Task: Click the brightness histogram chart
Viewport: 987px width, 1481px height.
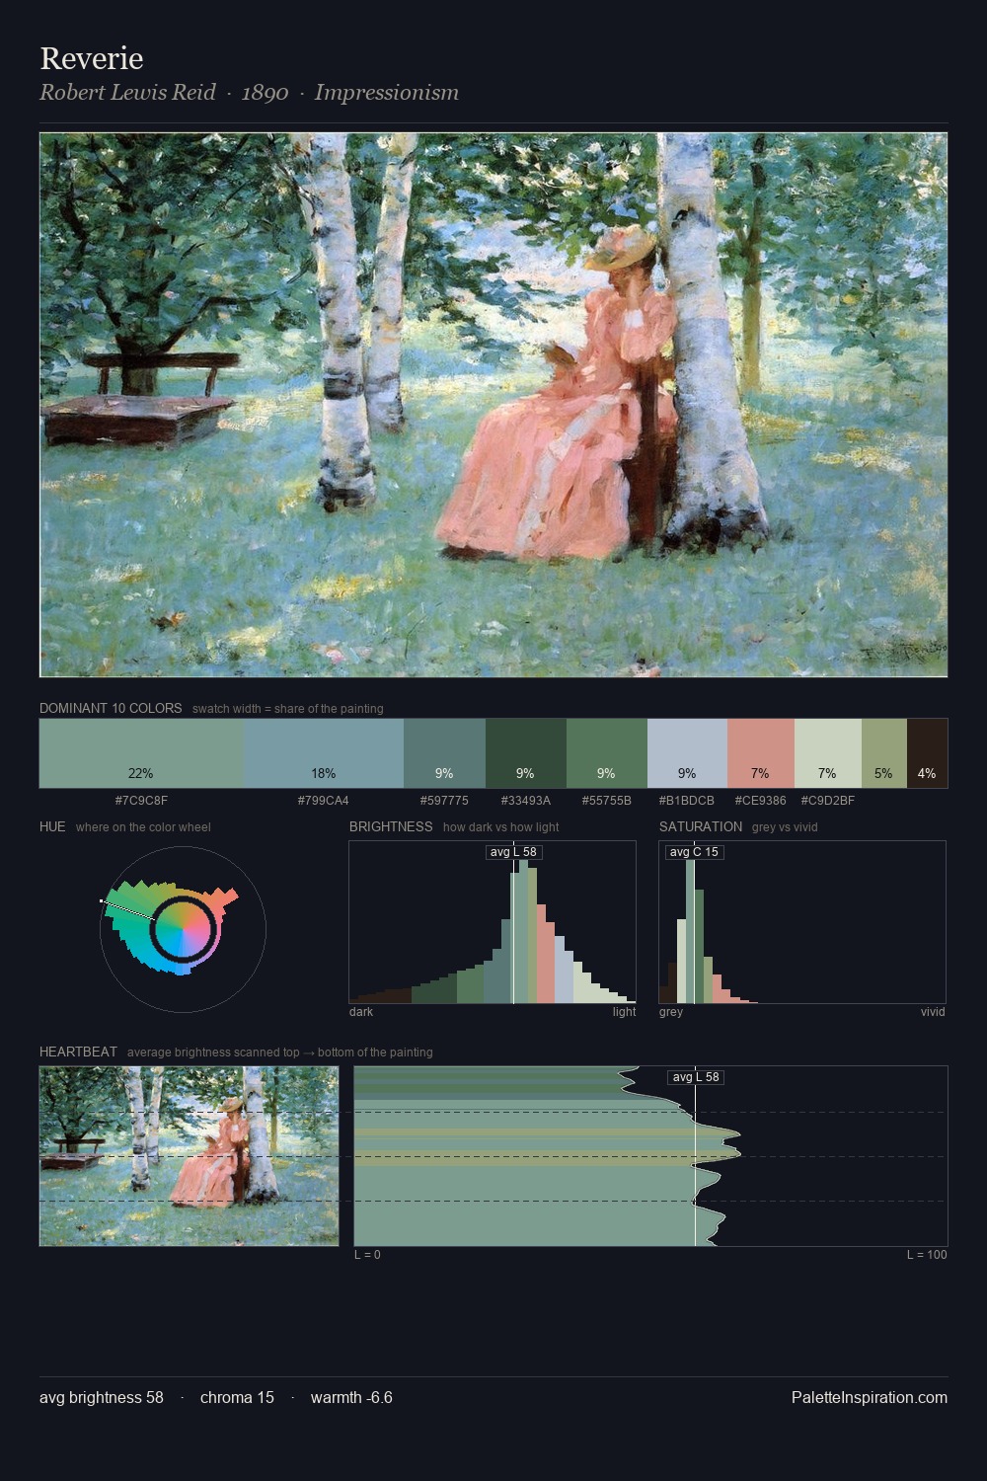Action: [x=493, y=922]
